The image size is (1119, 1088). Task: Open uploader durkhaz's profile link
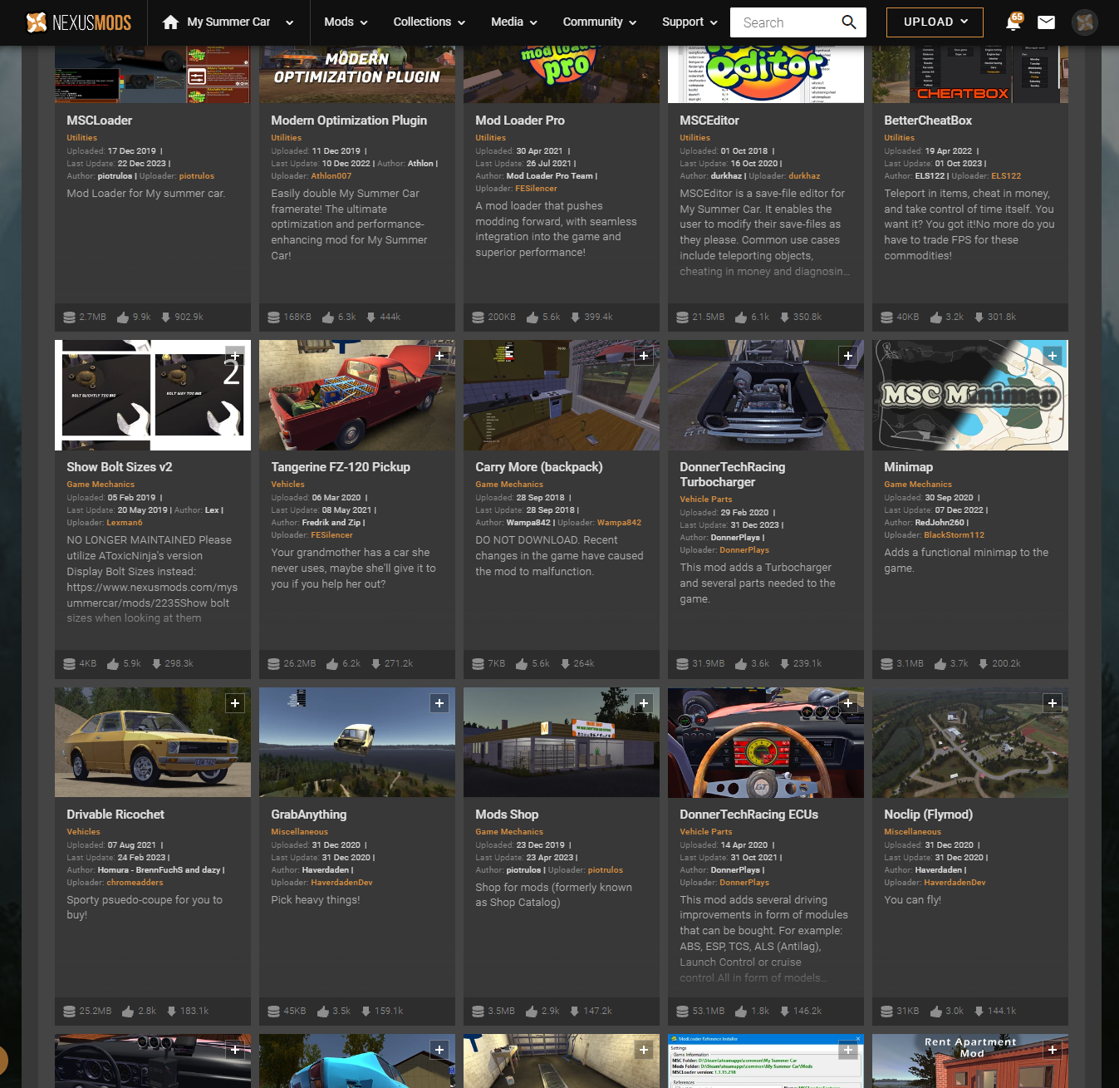(804, 176)
